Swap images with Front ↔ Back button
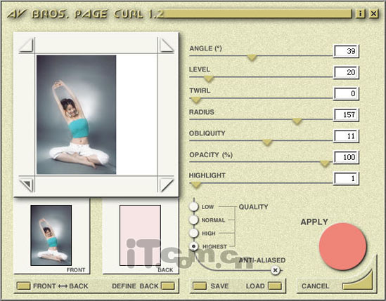 24,286
